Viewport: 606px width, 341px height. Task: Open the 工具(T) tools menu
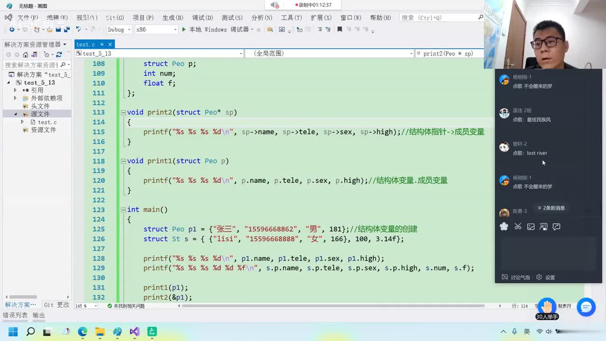pos(291,18)
